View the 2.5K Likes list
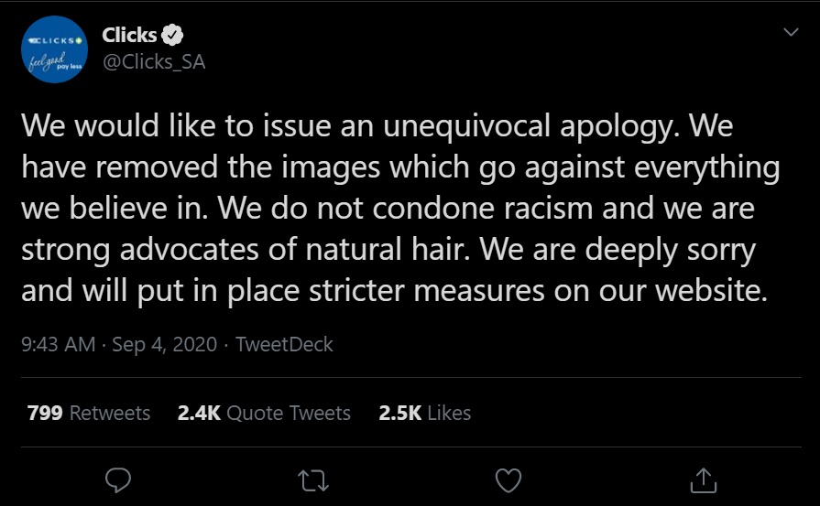 click(x=424, y=413)
